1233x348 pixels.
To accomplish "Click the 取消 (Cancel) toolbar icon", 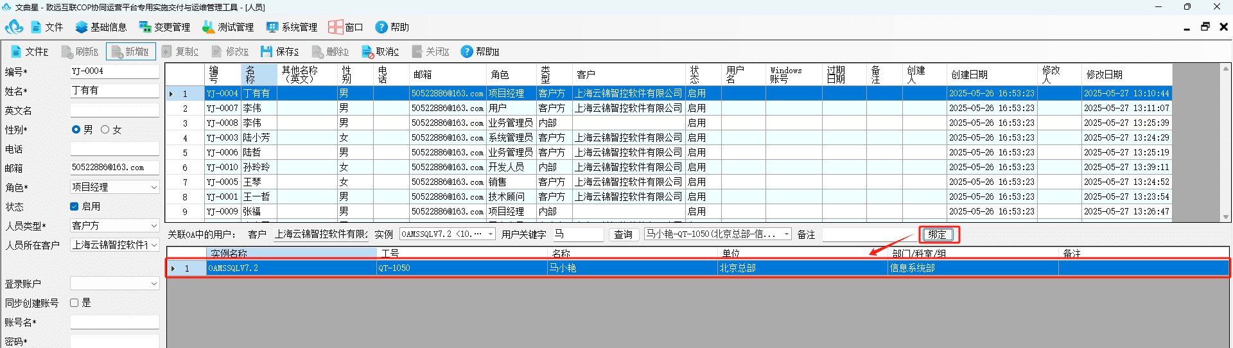I will point(367,51).
